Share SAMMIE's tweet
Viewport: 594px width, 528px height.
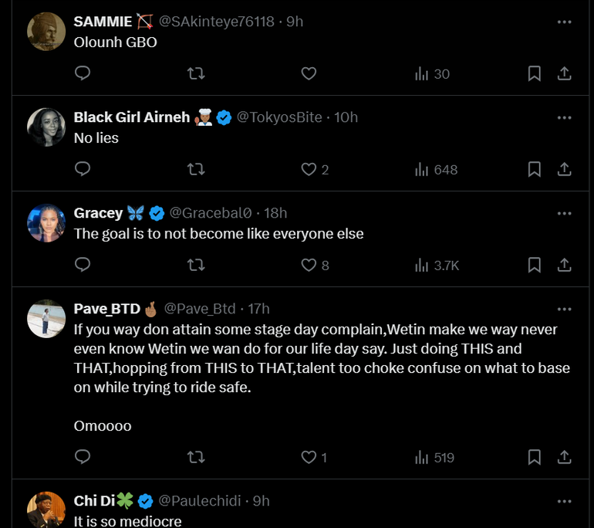(x=564, y=73)
